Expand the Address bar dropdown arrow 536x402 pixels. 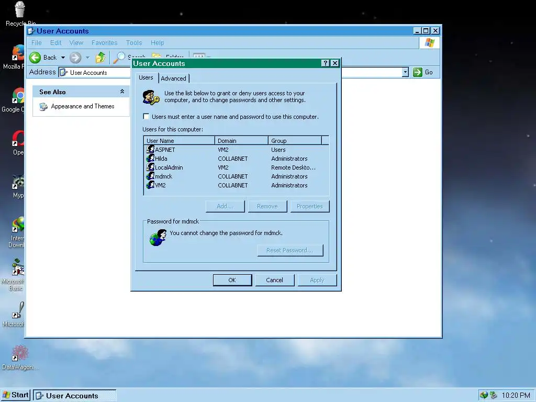tap(405, 72)
